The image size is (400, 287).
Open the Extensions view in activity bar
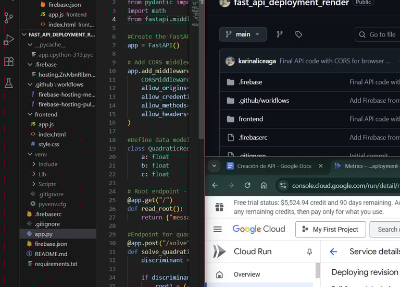click(x=9, y=62)
